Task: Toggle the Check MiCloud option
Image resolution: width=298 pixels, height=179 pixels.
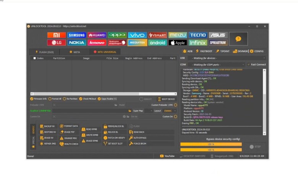Action: [81, 99]
